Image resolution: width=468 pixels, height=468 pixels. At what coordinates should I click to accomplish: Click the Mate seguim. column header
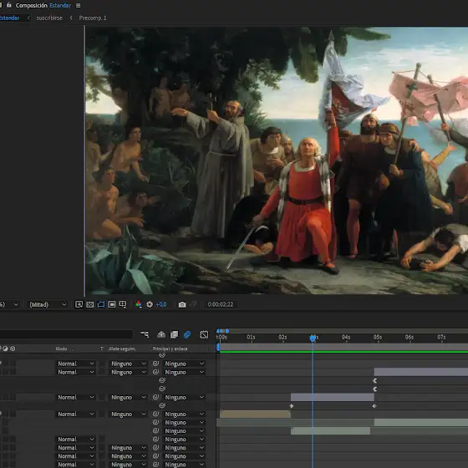coord(122,348)
